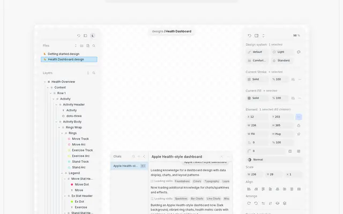Open Current Stroke settings sliders icon
Image resolution: width=343 pixels, height=214 pixels.
pyautogui.click(x=293, y=80)
